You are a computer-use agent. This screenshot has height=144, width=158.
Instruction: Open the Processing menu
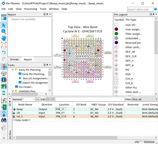click(x=31, y=9)
